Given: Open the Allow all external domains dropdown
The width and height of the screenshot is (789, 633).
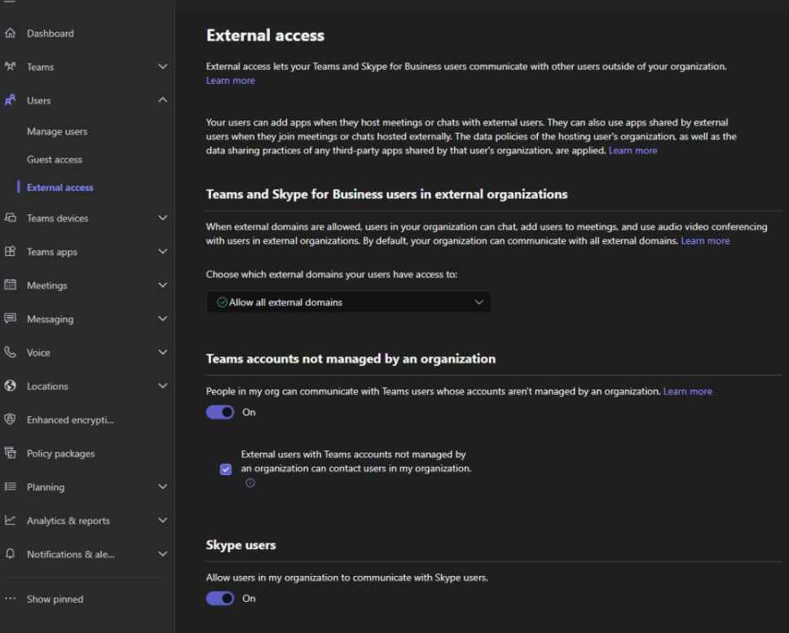Looking at the screenshot, I should (x=348, y=302).
